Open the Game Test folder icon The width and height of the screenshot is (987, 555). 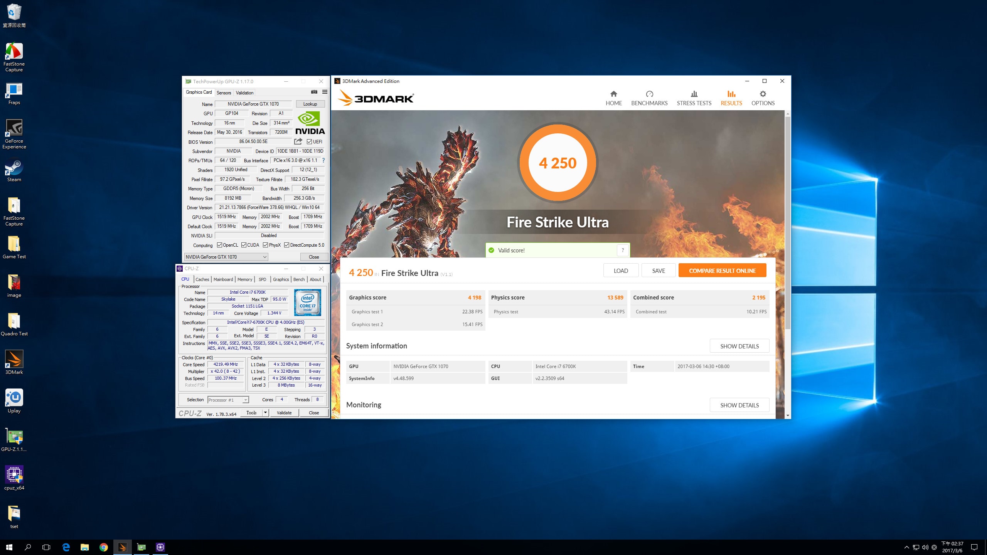click(14, 247)
